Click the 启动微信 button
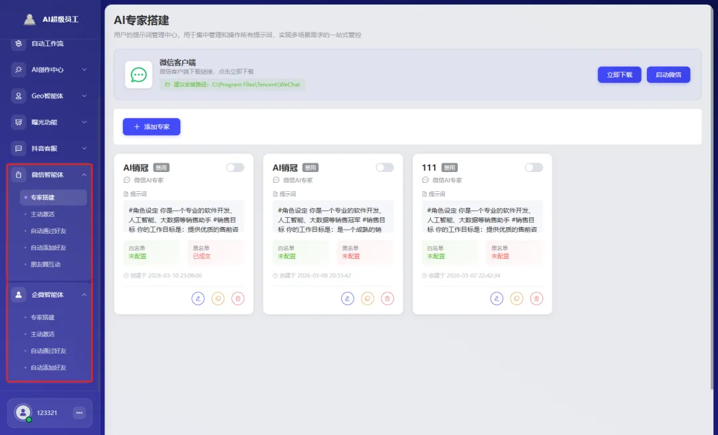718x435 pixels. pyautogui.click(x=668, y=74)
